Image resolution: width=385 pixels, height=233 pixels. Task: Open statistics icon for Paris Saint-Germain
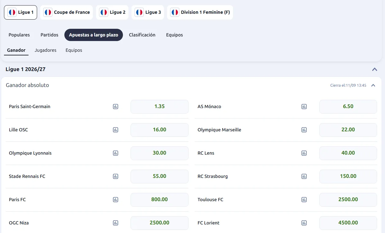(x=116, y=107)
